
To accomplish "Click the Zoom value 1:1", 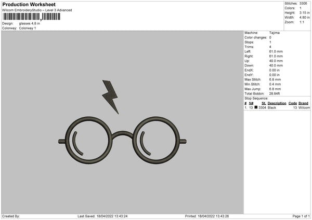I will (x=302, y=22).
